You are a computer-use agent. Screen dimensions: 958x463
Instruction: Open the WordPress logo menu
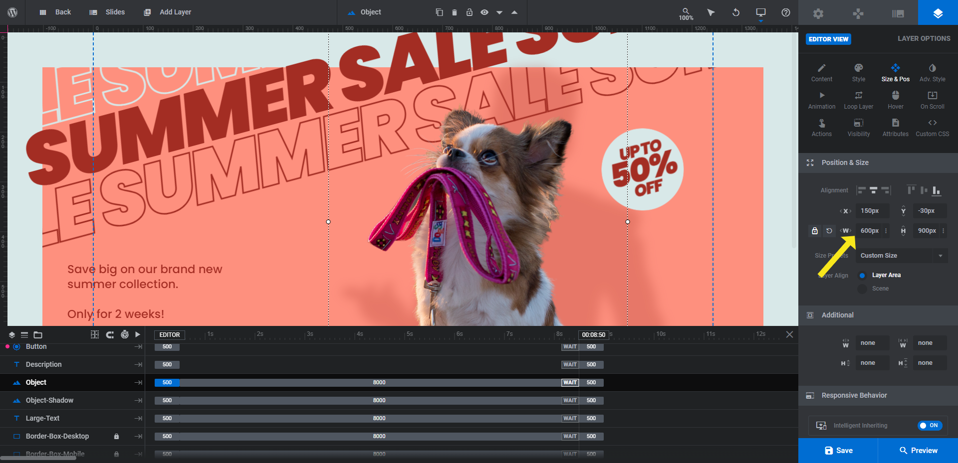(12, 12)
